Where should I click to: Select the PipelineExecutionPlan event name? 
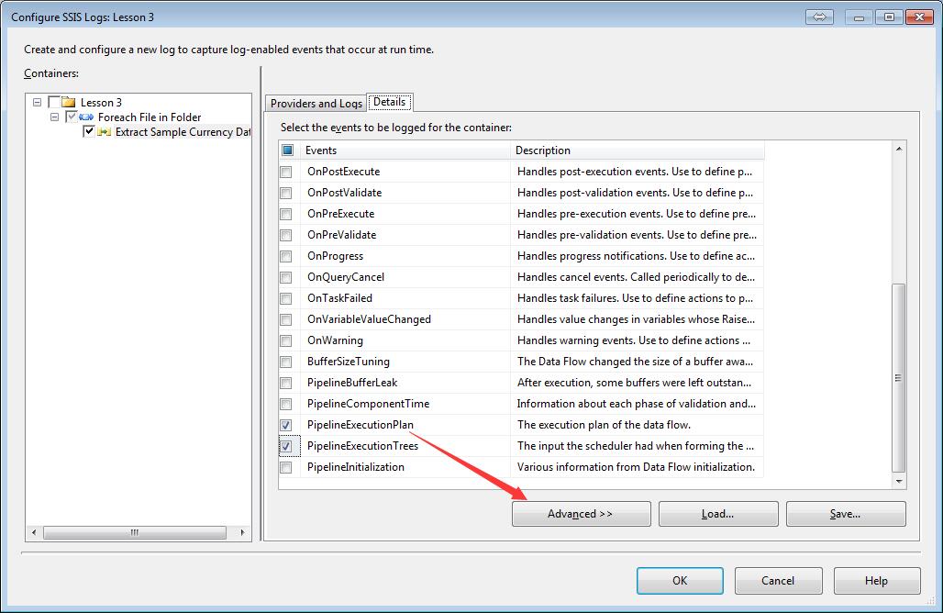pyautogui.click(x=361, y=425)
